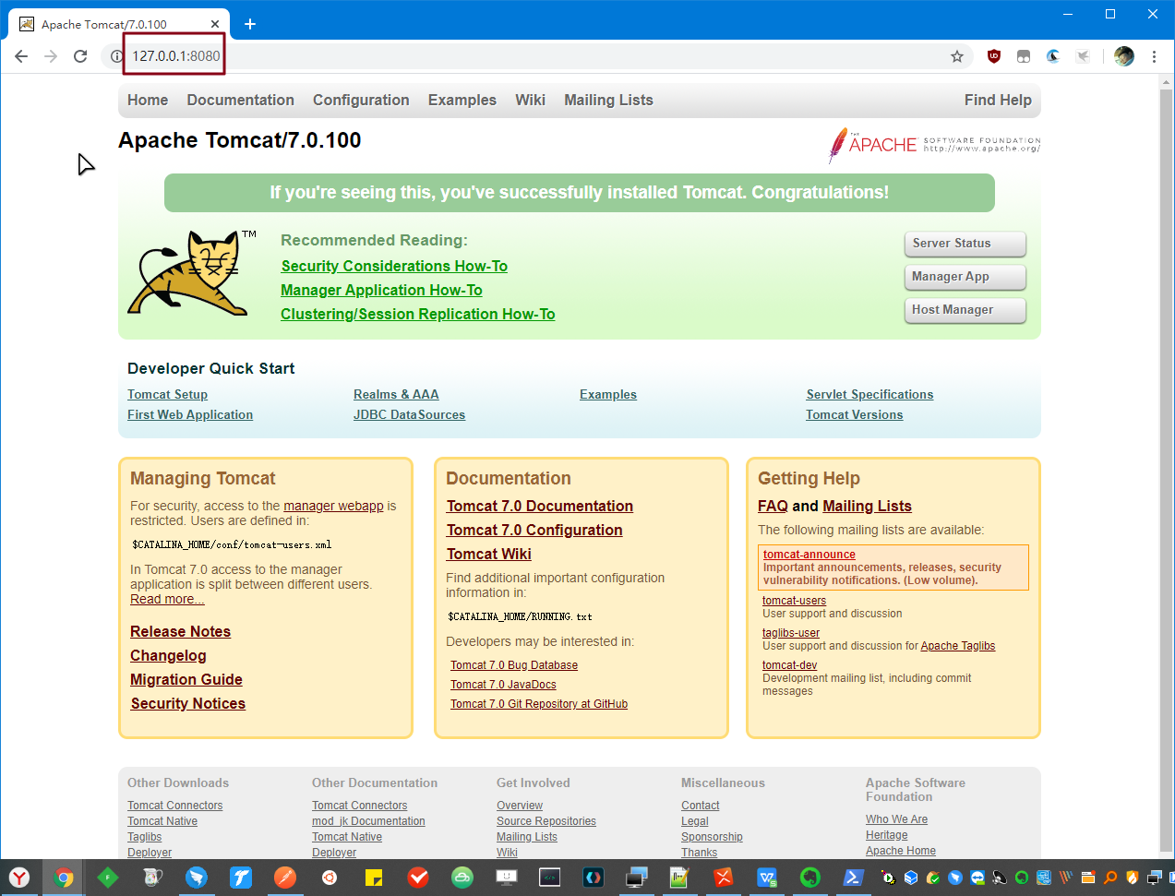Open Manager Application How-To link
1175x896 pixels.
click(381, 290)
